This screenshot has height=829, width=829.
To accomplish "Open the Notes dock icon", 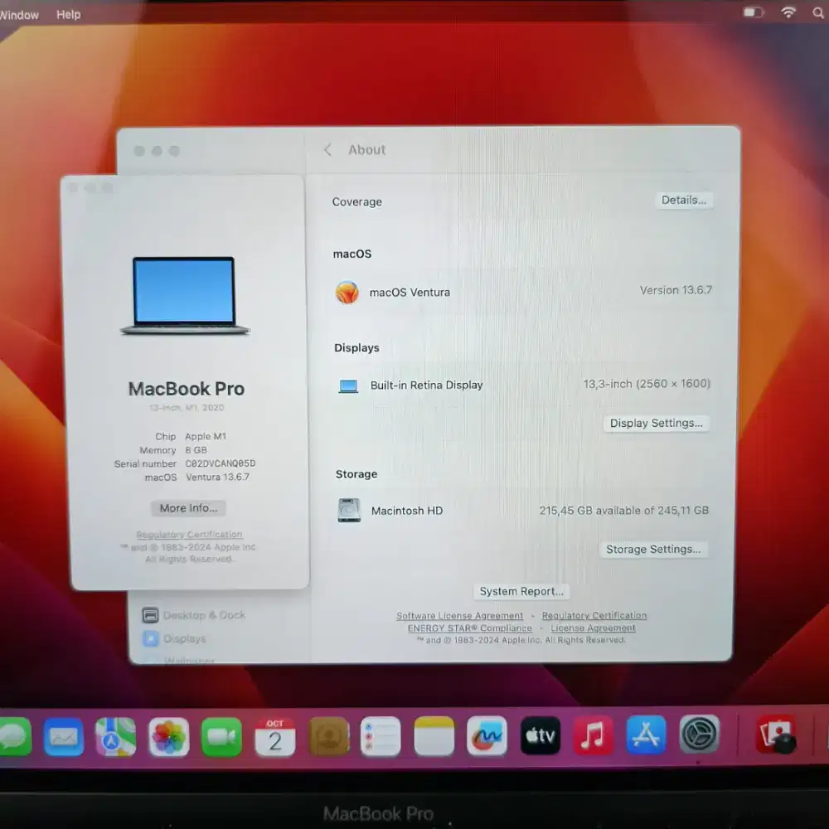I will click(434, 736).
